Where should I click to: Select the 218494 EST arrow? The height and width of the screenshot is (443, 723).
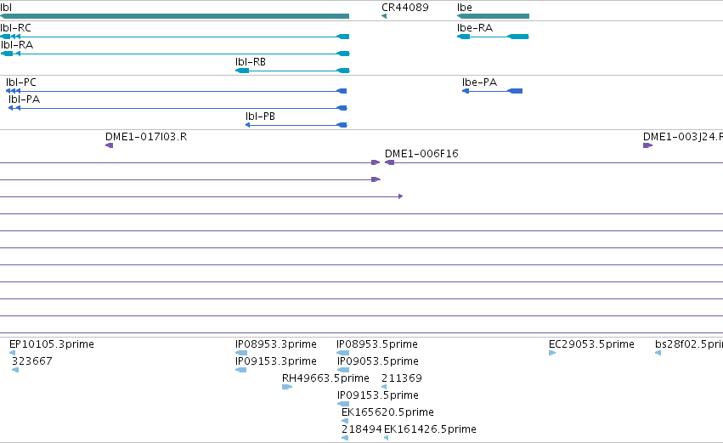(345, 438)
